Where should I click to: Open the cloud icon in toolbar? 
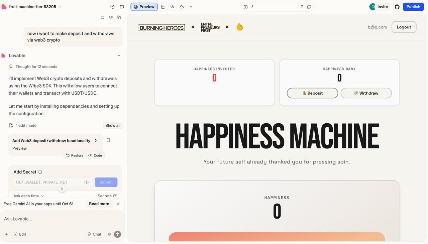coord(182,7)
